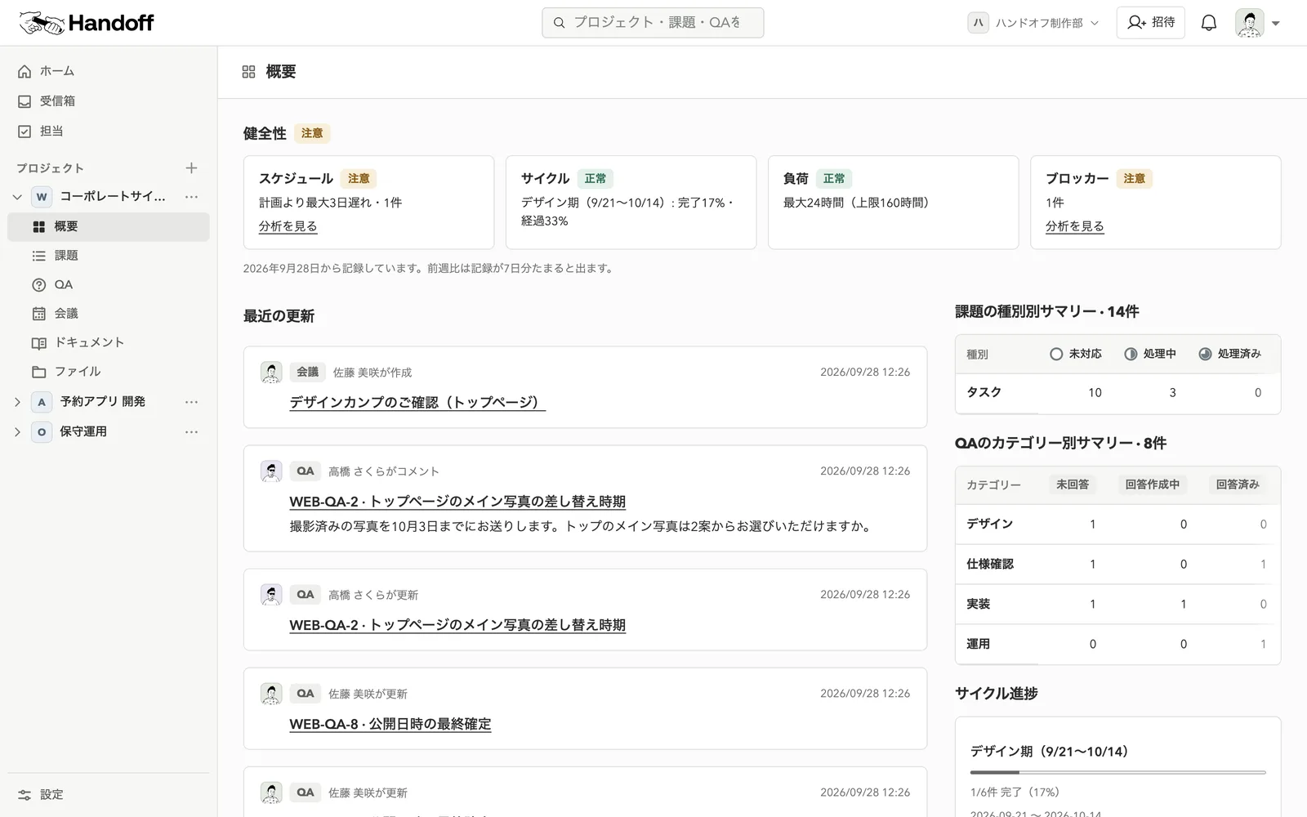
Task: Go to ホーム in sidebar
Action: [x=109, y=71]
